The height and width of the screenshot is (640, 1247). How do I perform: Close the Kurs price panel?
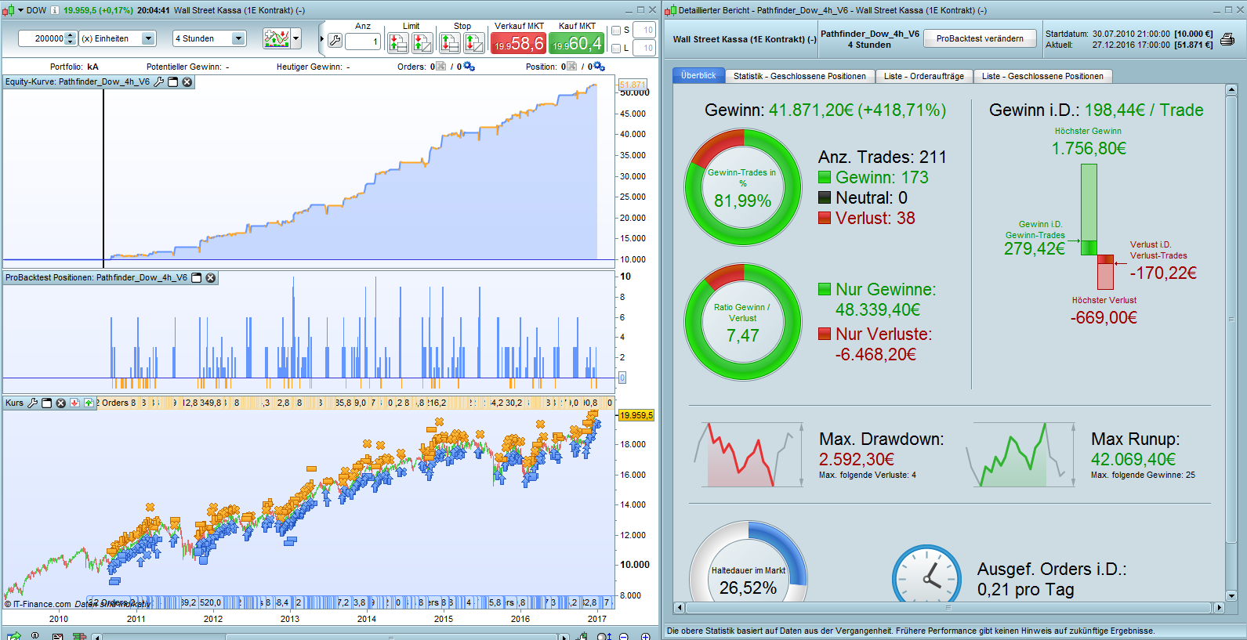point(61,403)
